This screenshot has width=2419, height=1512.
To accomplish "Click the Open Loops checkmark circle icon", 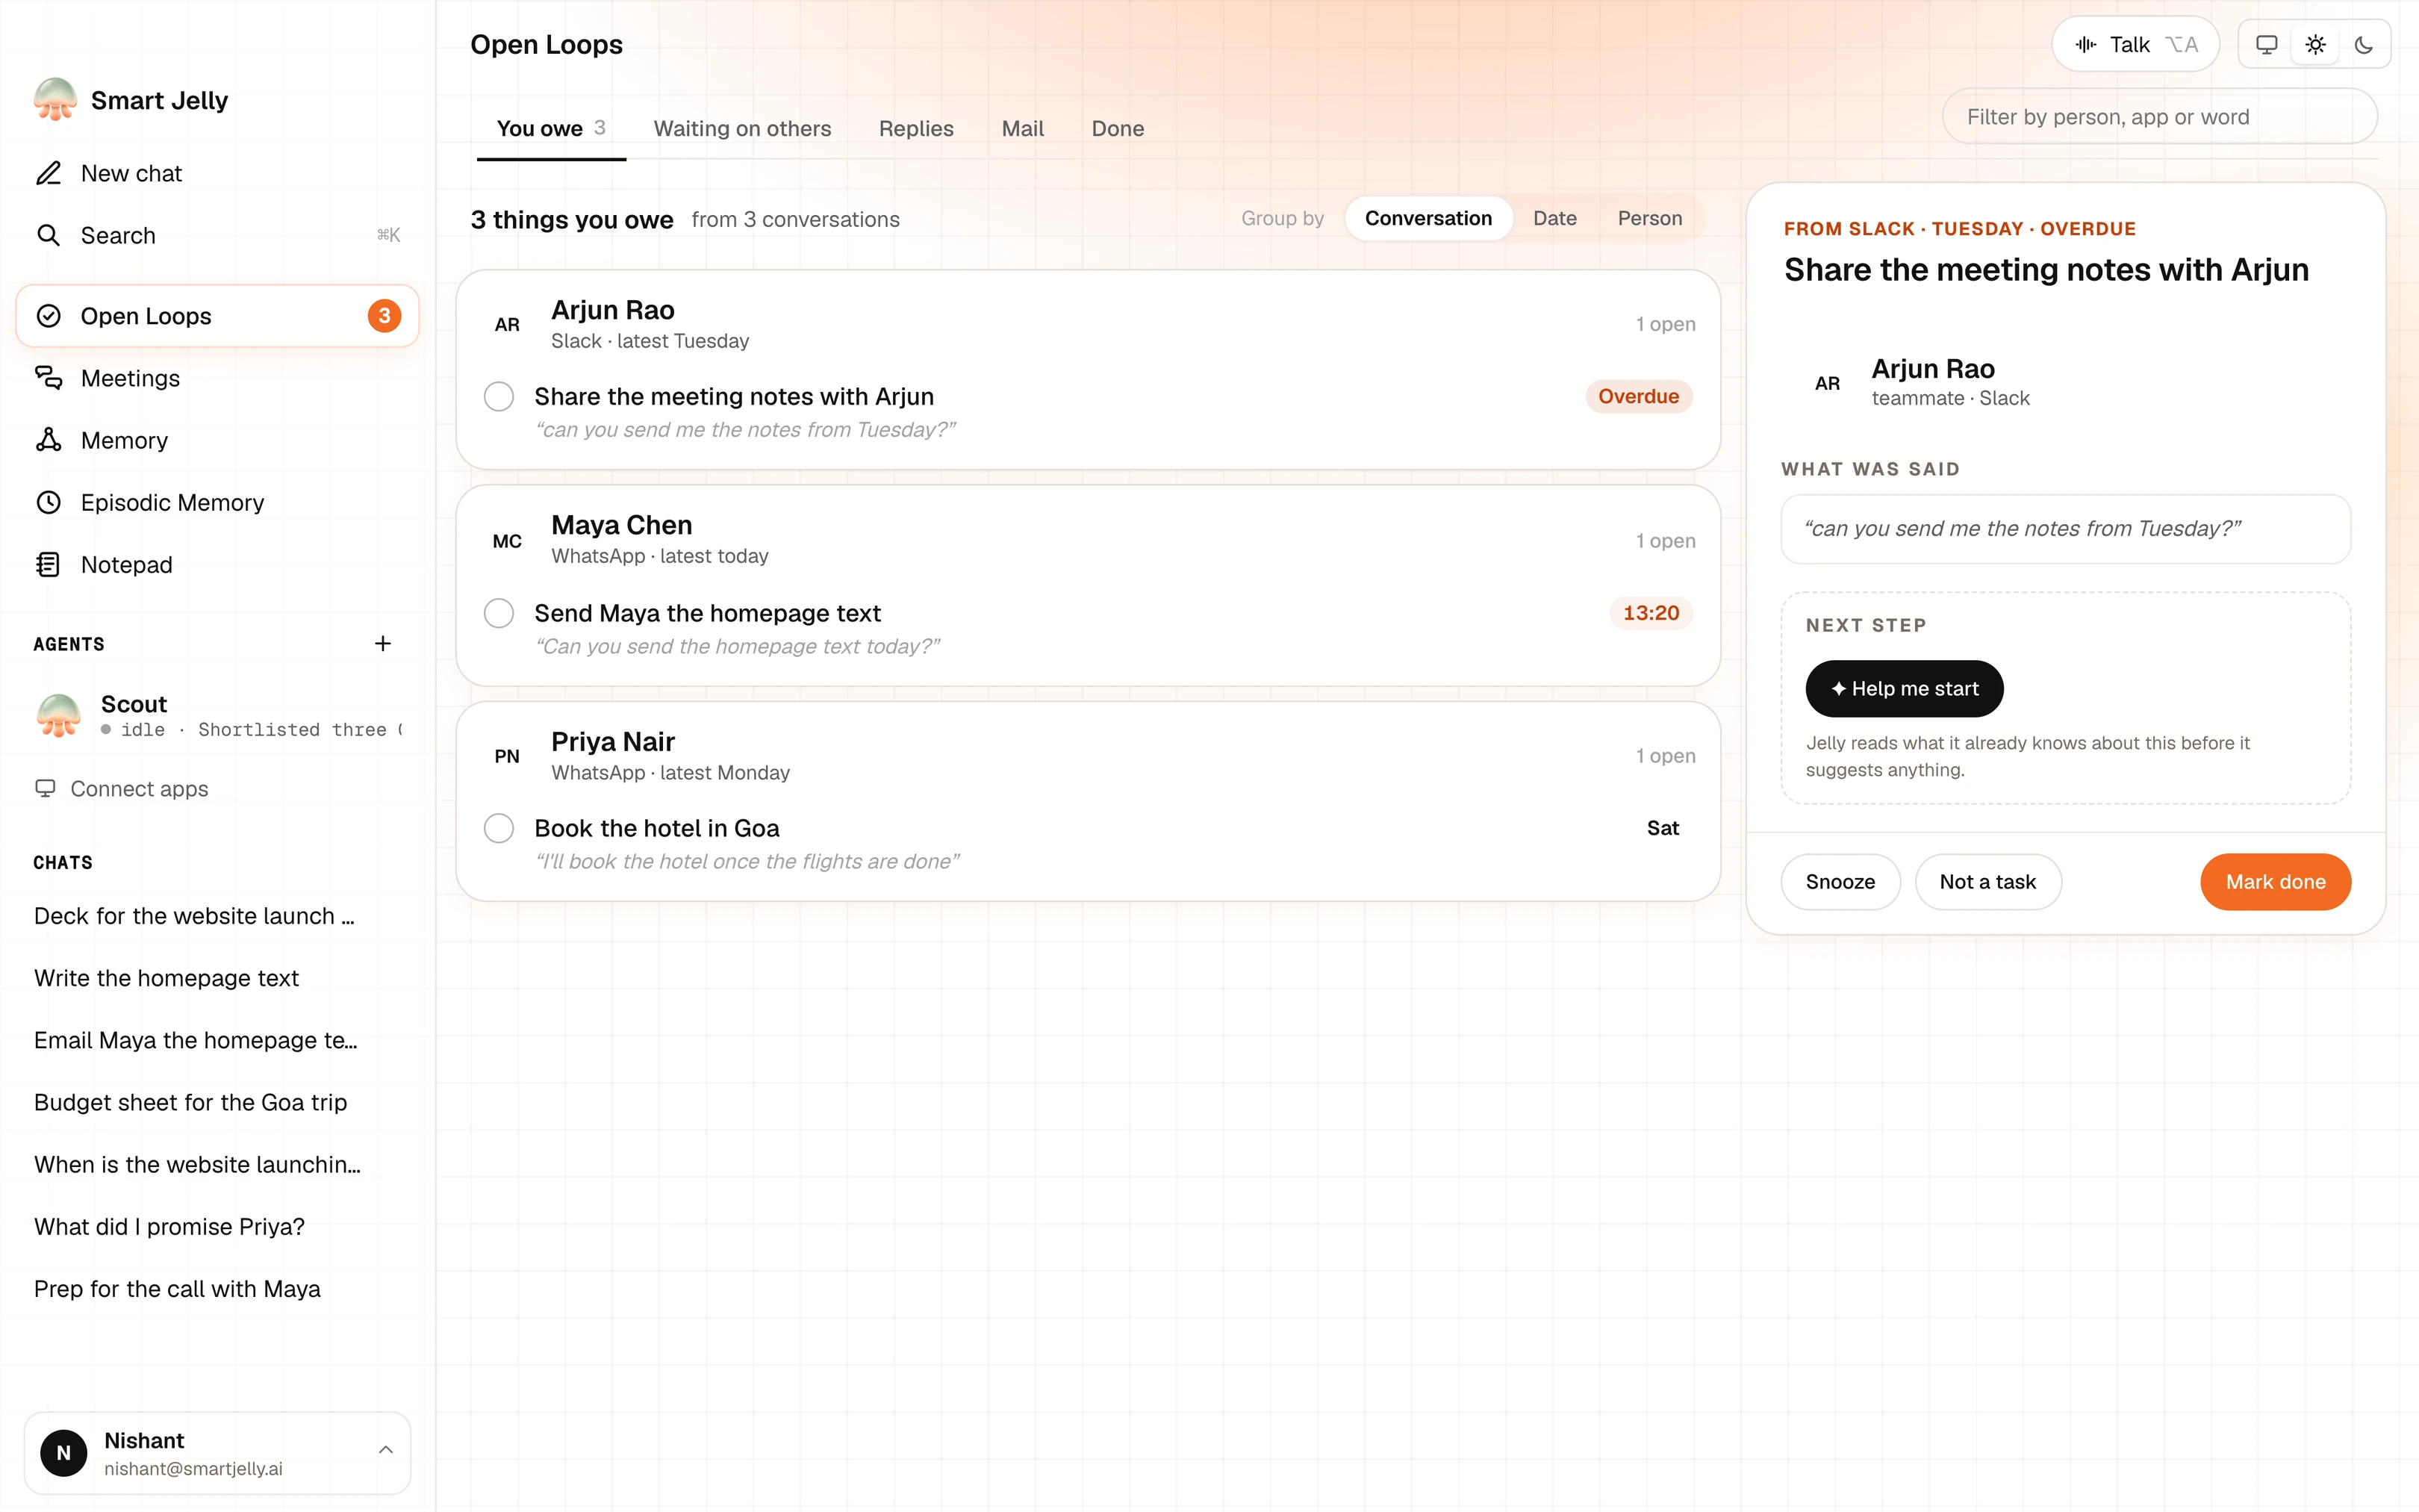I will (48, 316).
